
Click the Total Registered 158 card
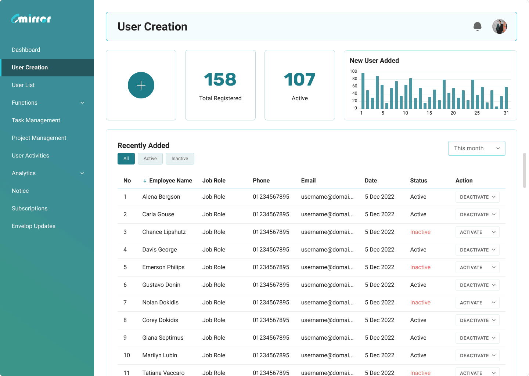click(220, 85)
